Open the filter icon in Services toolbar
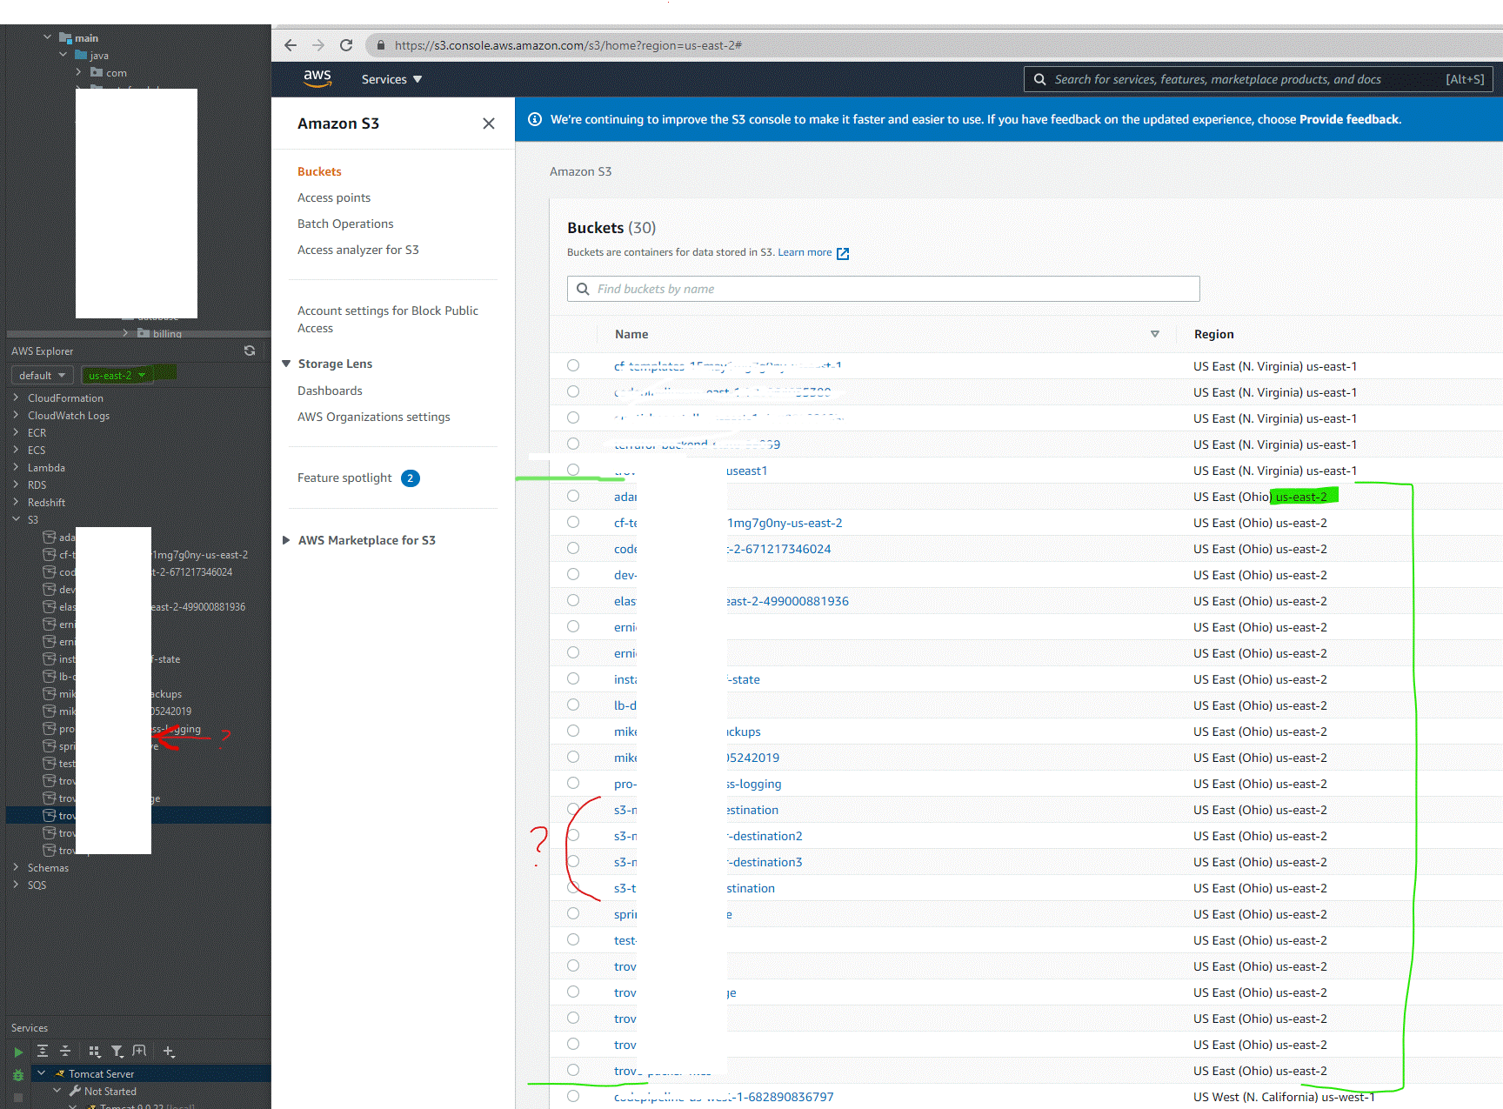This screenshot has width=1503, height=1109. 117,1051
